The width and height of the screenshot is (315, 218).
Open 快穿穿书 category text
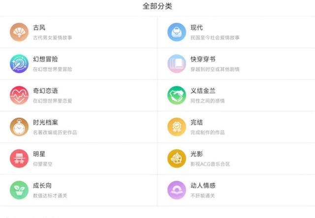click(x=203, y=59)
